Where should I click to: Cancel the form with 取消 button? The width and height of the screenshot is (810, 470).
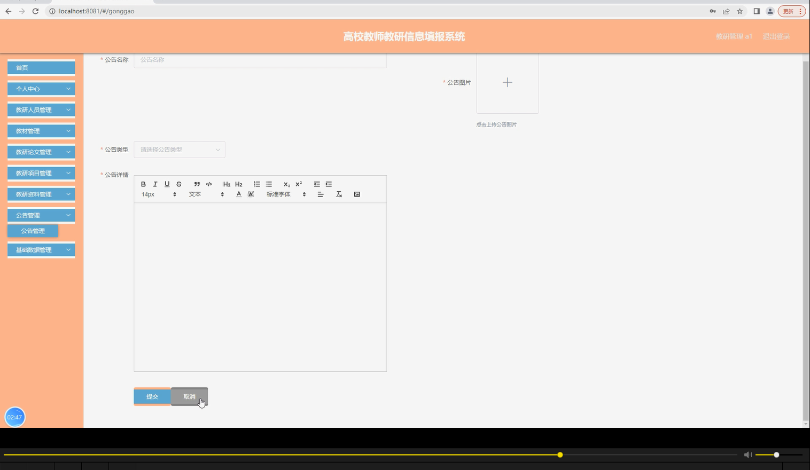[189, 396]
